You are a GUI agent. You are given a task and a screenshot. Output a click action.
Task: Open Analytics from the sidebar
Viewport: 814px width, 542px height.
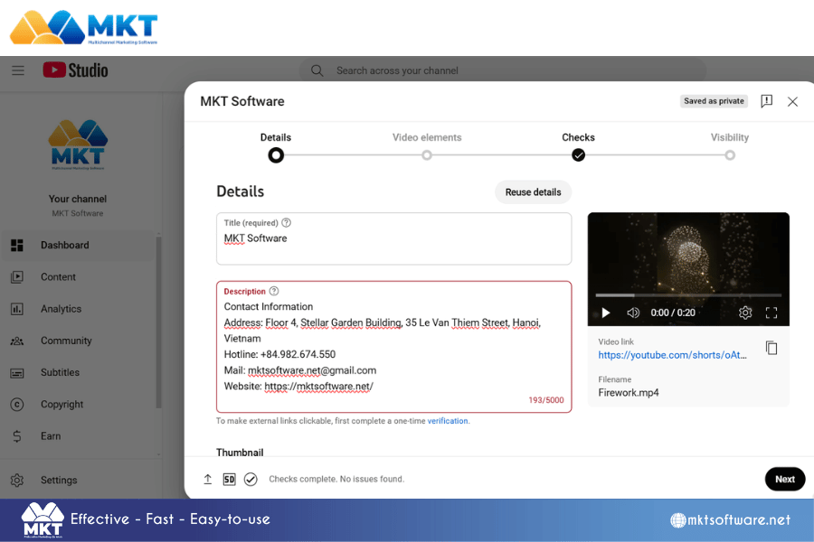78,309
